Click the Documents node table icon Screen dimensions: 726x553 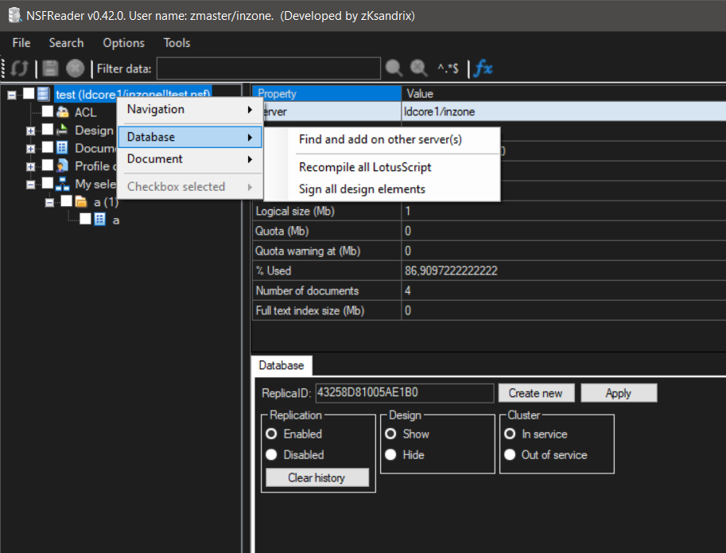(62, 148)
